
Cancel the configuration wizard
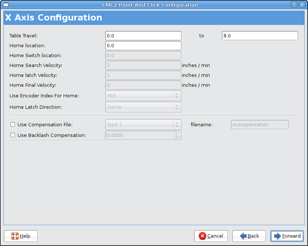[x=211, y=236]
